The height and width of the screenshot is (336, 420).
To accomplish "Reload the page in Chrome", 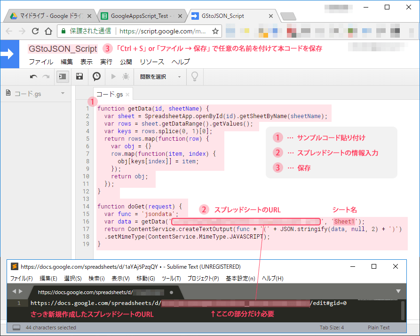I will (35, 31).
